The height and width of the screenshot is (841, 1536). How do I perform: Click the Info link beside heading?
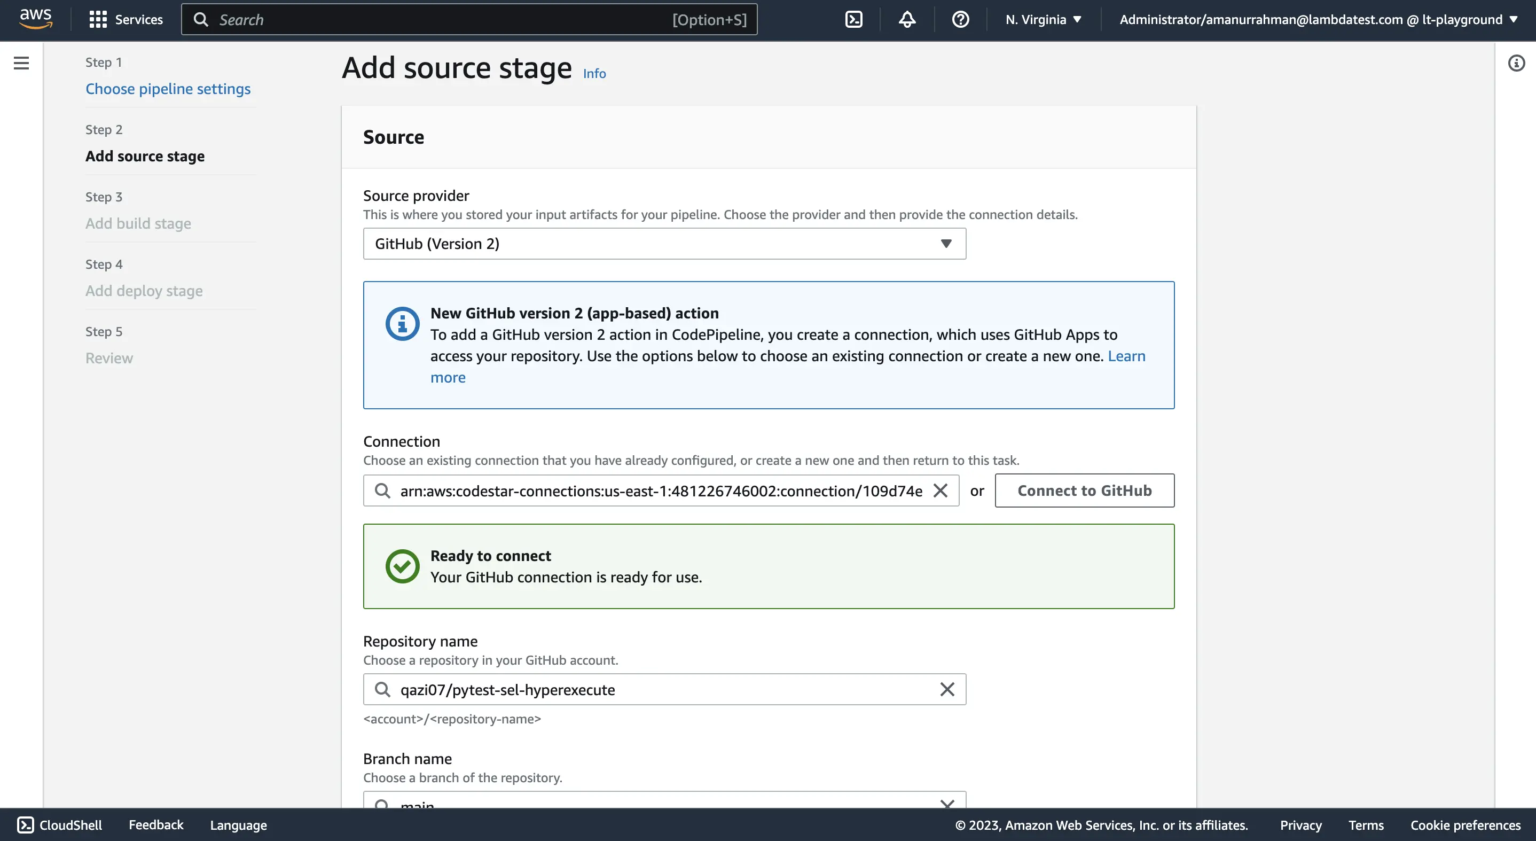(594, 73)
